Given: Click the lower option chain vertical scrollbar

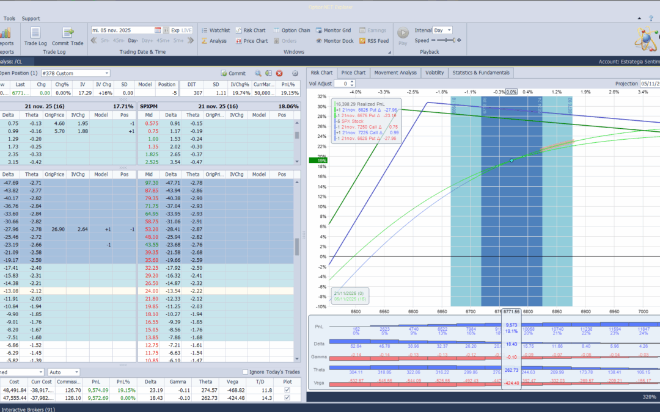Looking at the screenshot, I should pyautogui.click(x=297, y=247).
